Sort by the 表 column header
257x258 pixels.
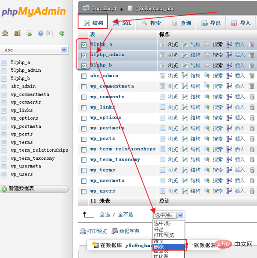pyautogui.click(x=93, y=35)
